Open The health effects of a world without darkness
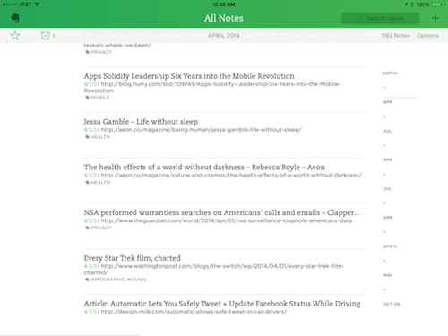 tap(204, 167)
